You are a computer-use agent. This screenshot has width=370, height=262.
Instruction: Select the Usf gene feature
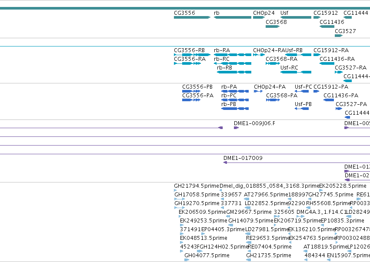(x=296, y=17)
